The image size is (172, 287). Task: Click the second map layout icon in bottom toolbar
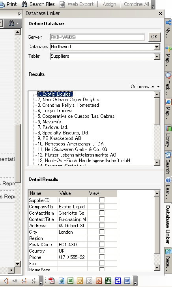[15, 281]
